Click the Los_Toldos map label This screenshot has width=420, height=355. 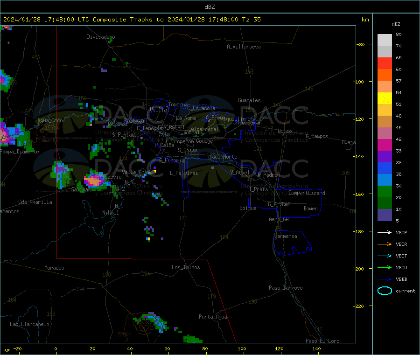pyautogui.click(x=186, y=267)
